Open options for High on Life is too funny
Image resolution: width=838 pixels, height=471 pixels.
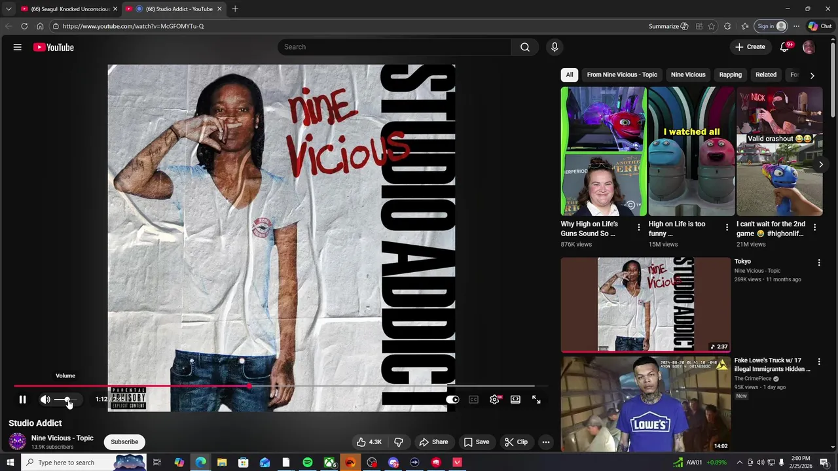tap(727, 228)
